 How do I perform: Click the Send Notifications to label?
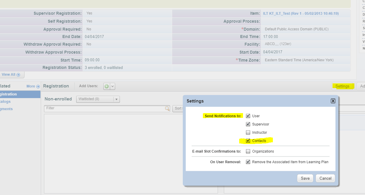click(x=223, y=116)
